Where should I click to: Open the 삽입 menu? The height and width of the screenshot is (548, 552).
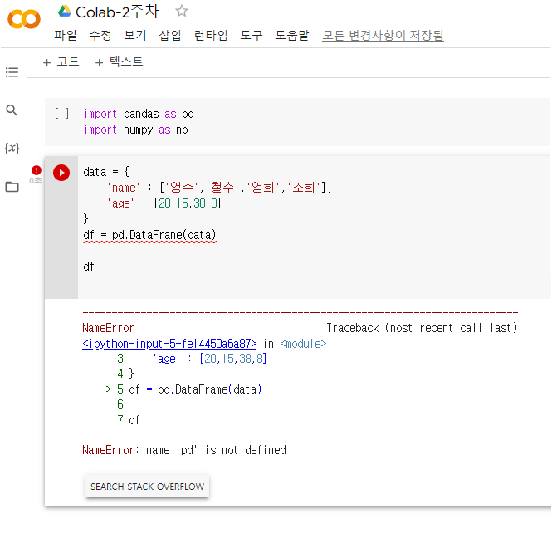click(170, 35)
